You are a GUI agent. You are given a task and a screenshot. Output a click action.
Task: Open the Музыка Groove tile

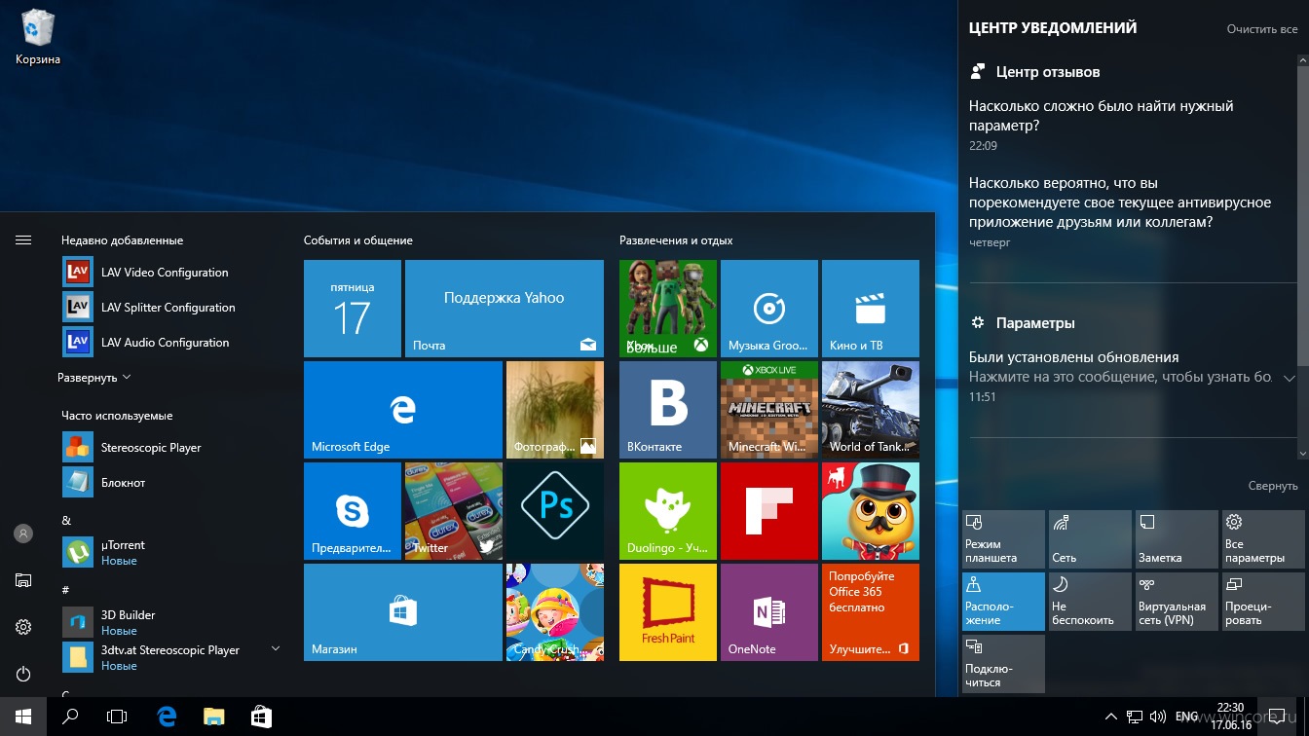(x=769, y=309)
